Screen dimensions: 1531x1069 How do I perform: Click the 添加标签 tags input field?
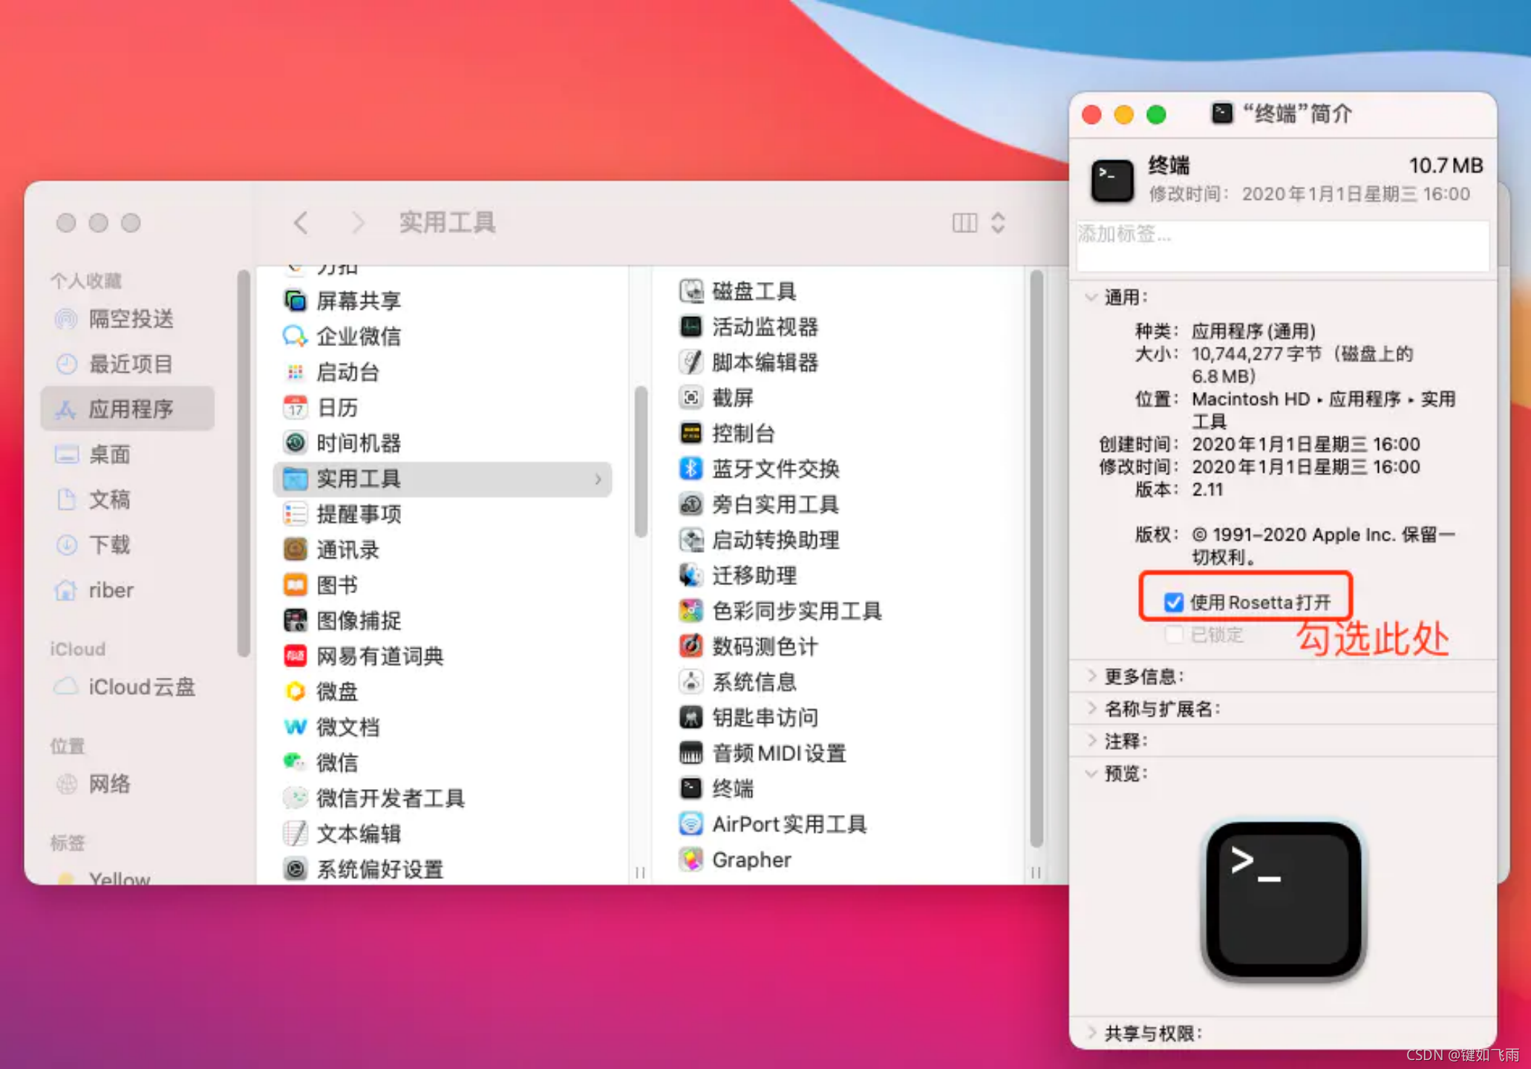point(1282,245)
